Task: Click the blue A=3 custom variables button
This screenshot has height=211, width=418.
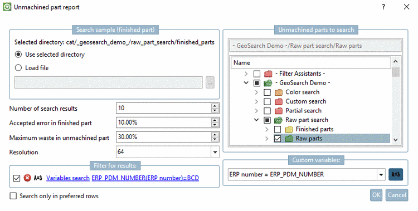Action: click(x=396, y=174)
